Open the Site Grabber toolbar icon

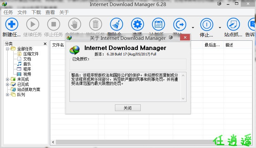(x=233, y=24)
